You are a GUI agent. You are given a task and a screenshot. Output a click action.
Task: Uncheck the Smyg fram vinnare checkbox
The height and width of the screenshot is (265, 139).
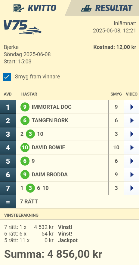[7, 77]
